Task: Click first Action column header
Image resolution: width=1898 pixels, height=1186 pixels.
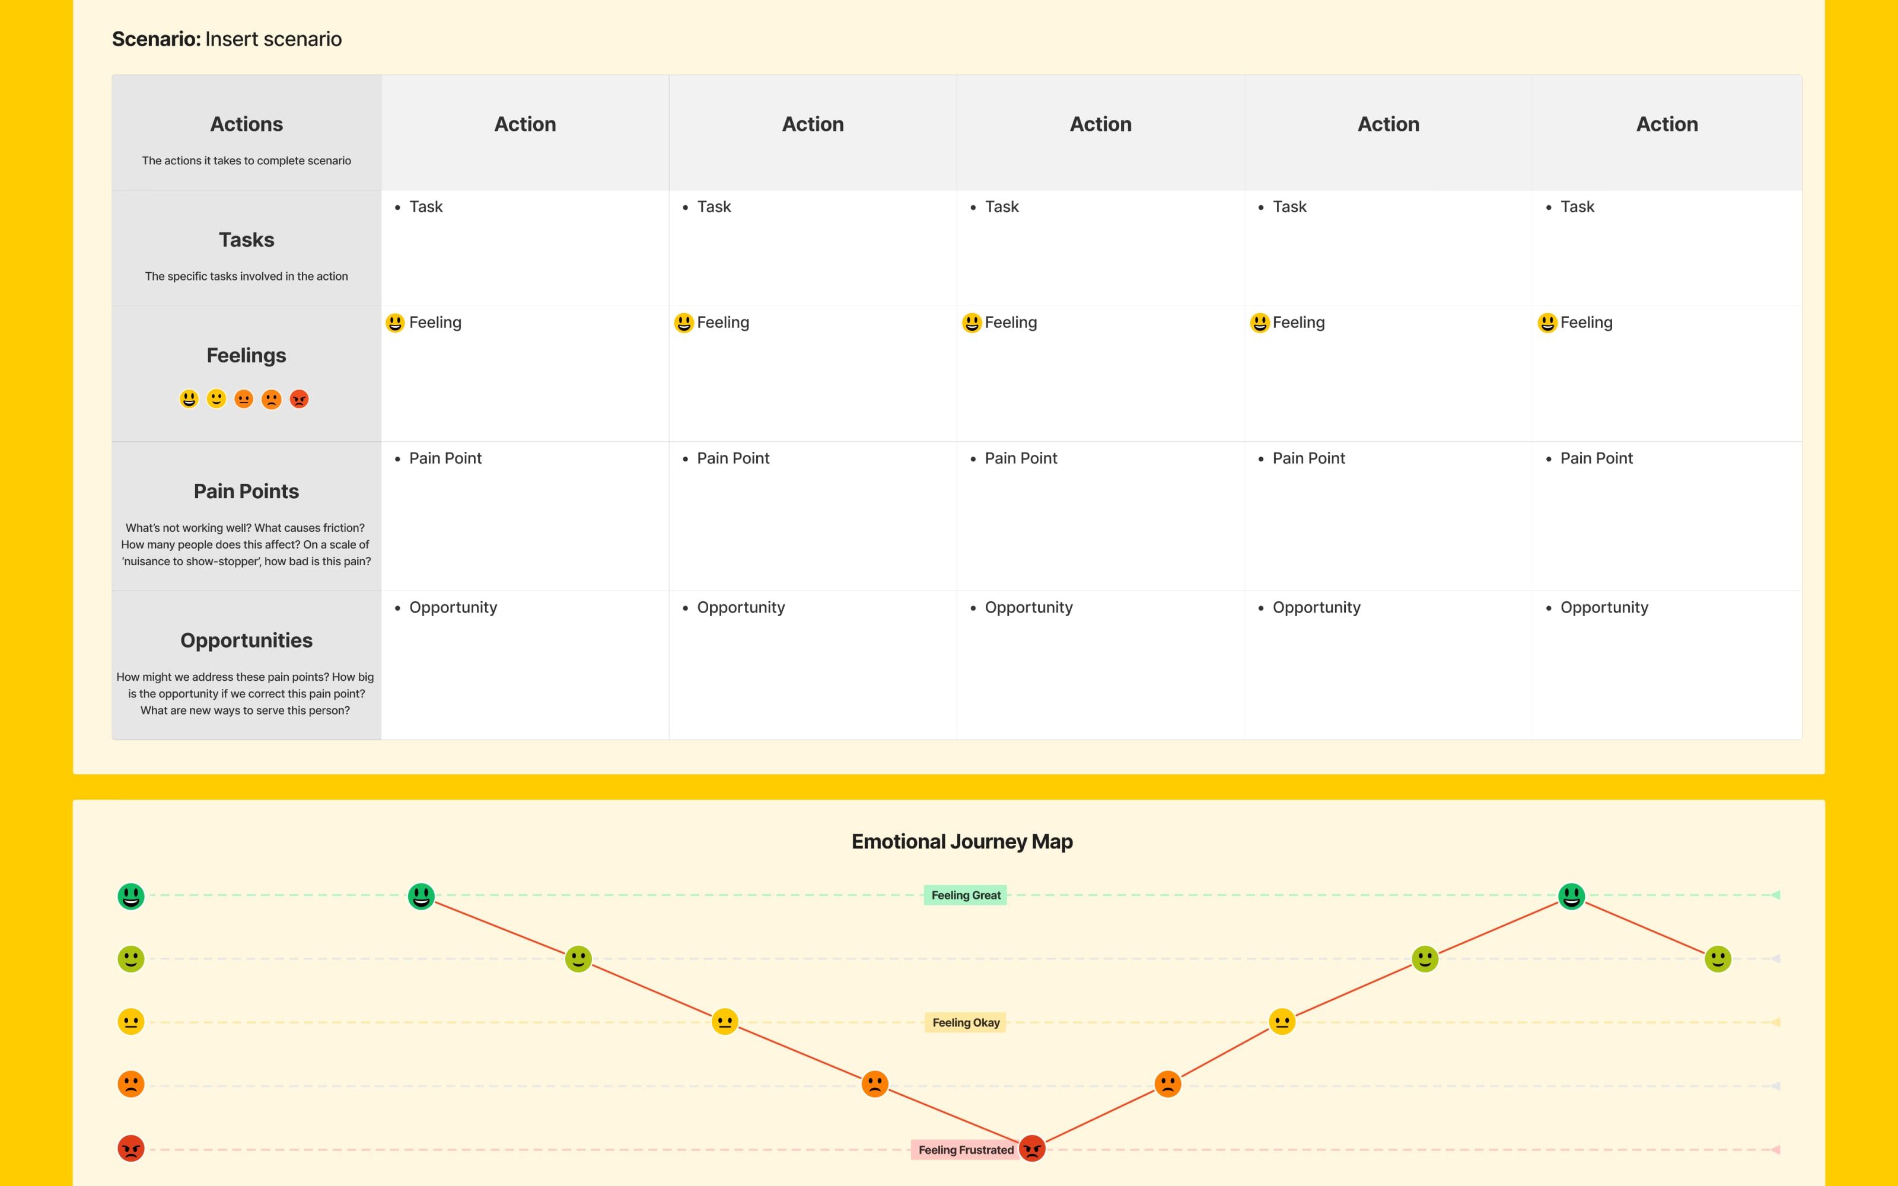Action: pos(525,125)
